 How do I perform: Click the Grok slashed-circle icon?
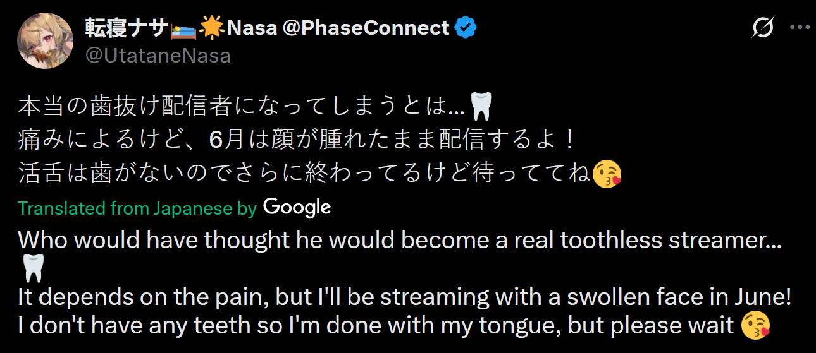(x=763, y=28)
